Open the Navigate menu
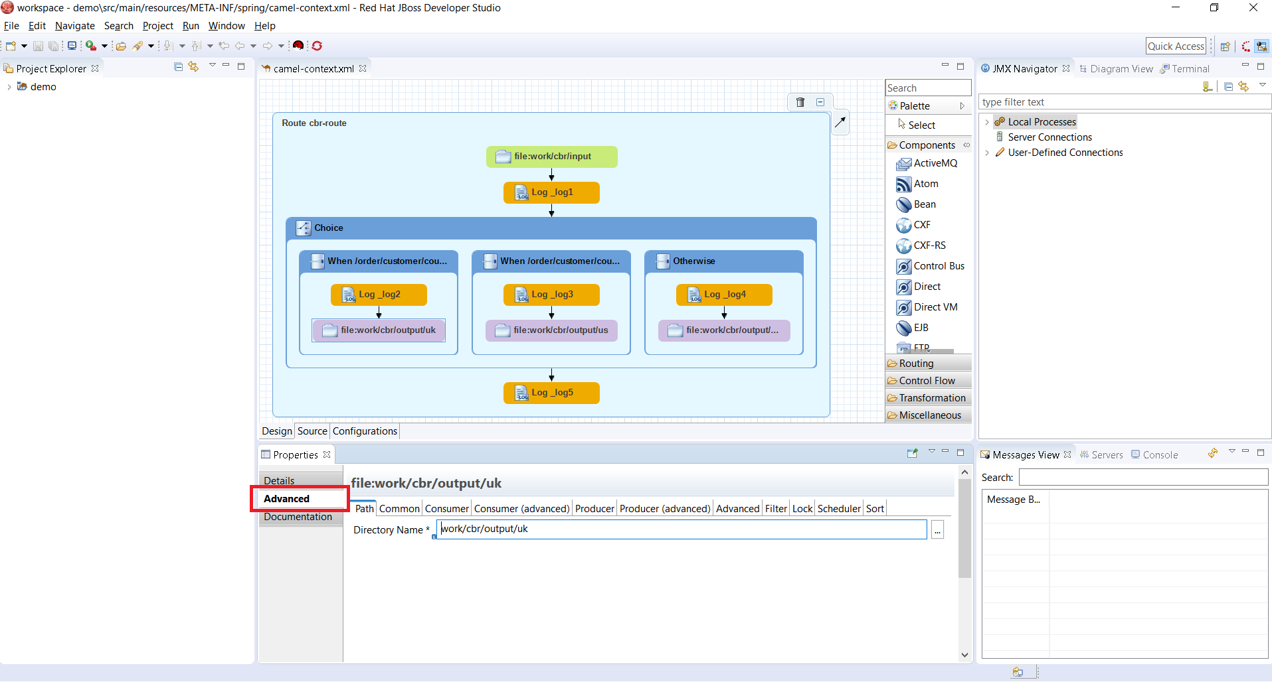 [x=74, y=26]
